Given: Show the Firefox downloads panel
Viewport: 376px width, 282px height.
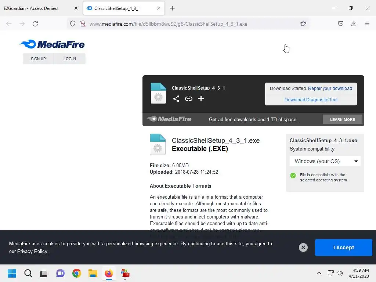Looking at the screenshot, I should coord(354,24).
